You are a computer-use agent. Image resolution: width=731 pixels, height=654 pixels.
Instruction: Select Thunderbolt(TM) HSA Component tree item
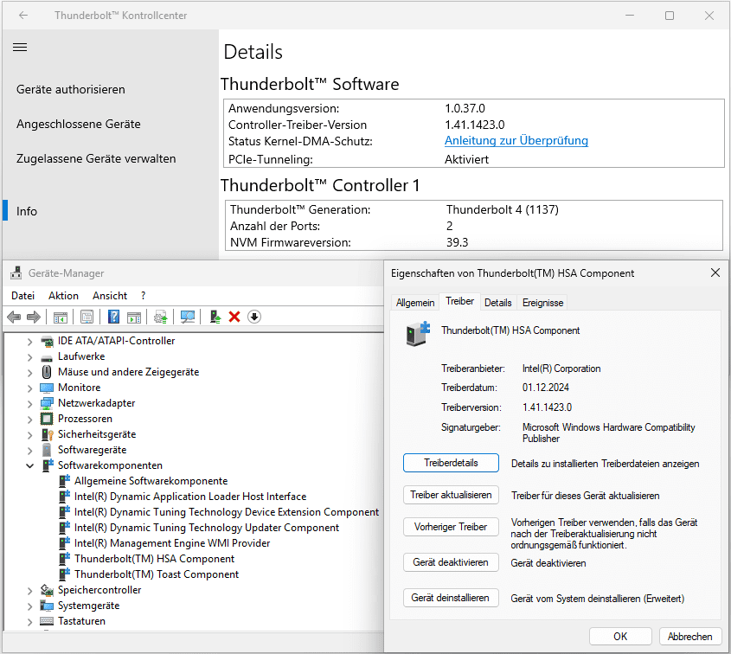[154, 559]
